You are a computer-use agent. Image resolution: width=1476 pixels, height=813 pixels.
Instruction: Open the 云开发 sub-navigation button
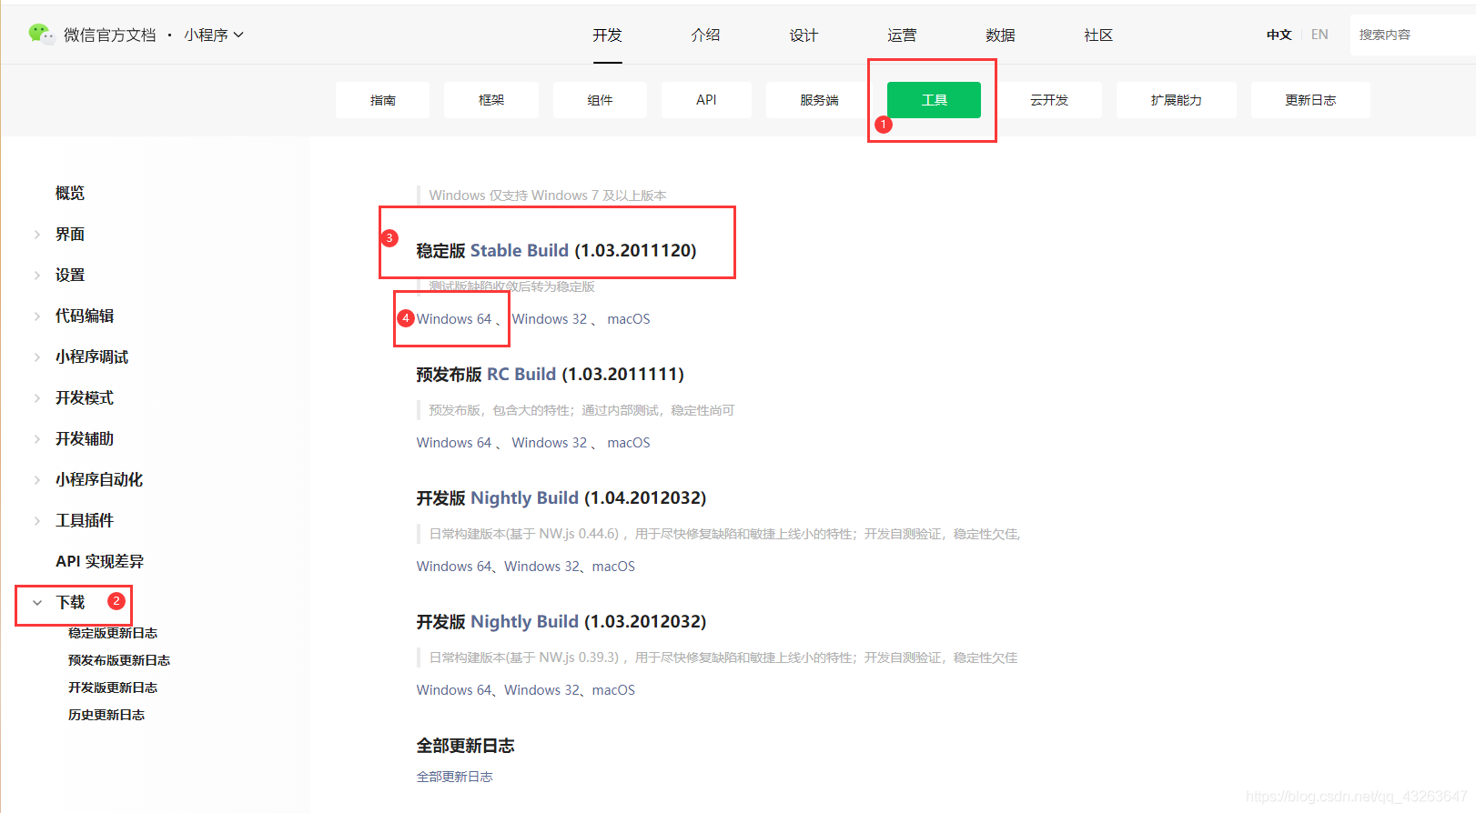pyautogui.click(x=1049, y=100)
